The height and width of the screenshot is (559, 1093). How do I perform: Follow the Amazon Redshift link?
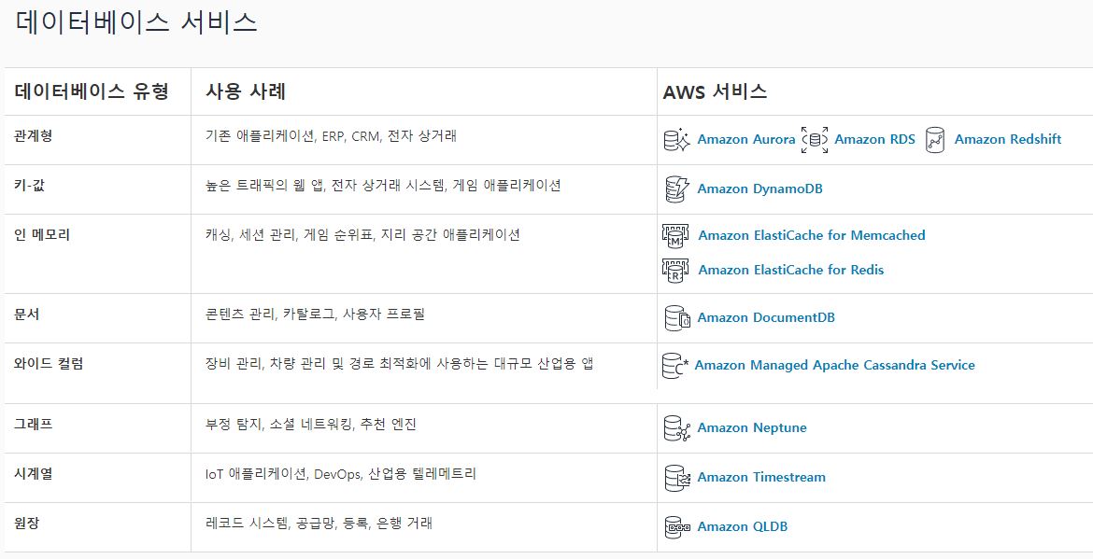pyautogui.click(x=1008, y=139)
